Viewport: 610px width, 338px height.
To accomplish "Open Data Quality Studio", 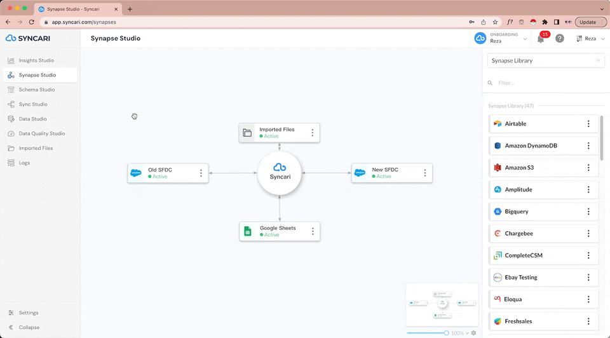I will coord(42,133).
